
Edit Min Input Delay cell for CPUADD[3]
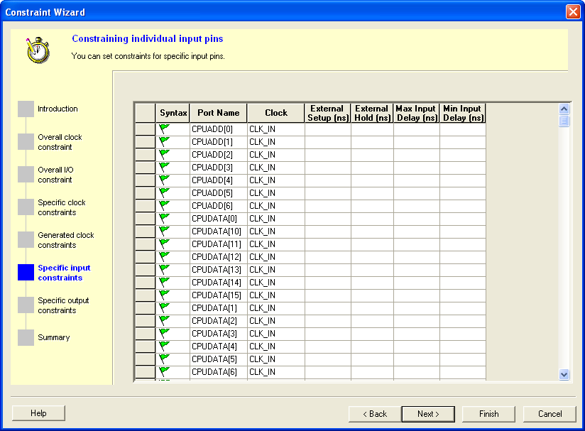point(463,167)
